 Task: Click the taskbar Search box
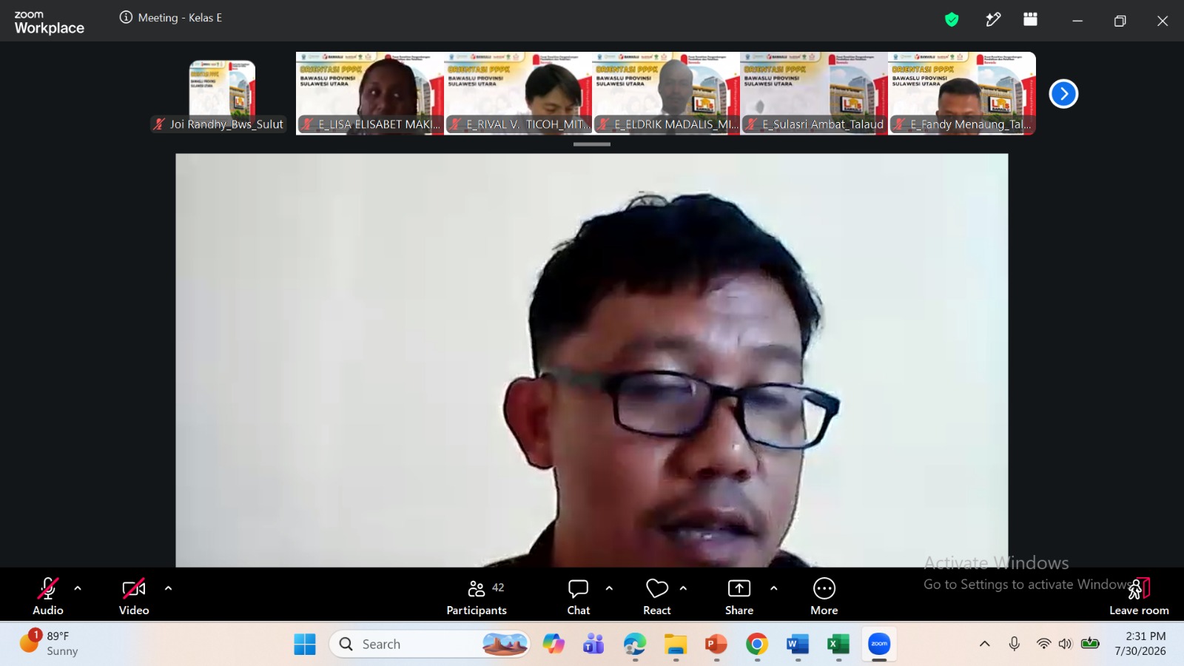click(x=430, y=645)
